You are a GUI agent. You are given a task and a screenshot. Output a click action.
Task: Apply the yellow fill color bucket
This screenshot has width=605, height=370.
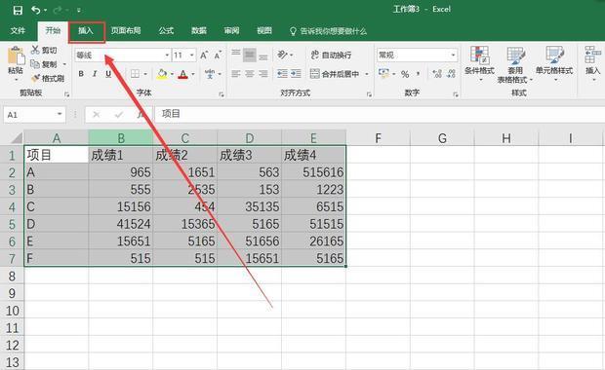click(162, 74)
